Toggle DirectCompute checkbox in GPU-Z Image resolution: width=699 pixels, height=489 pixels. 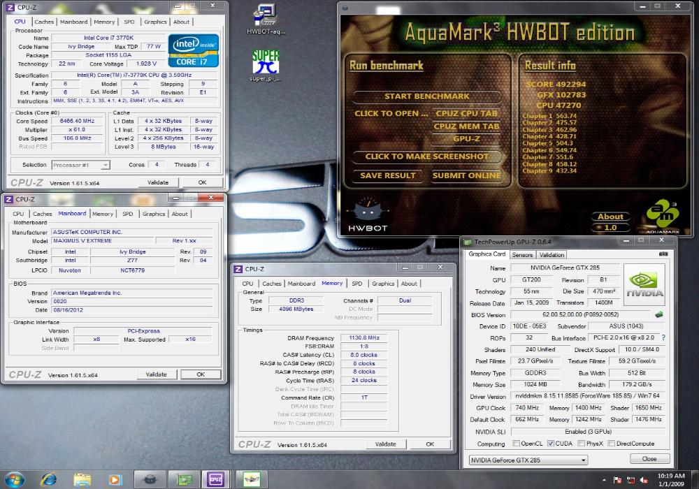(611, 444)
